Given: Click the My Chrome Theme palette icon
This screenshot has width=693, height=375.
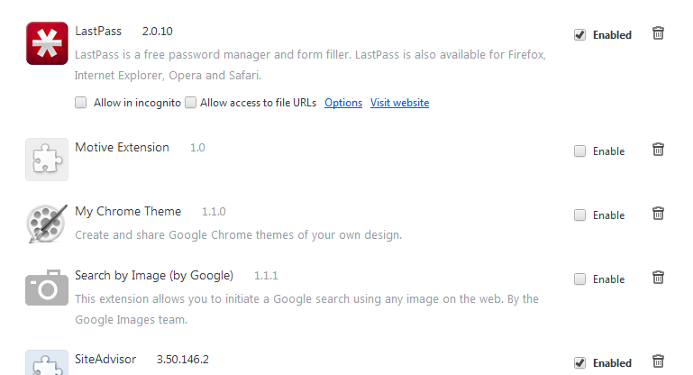Looking at the screenshot, I should tap(47, 224).
